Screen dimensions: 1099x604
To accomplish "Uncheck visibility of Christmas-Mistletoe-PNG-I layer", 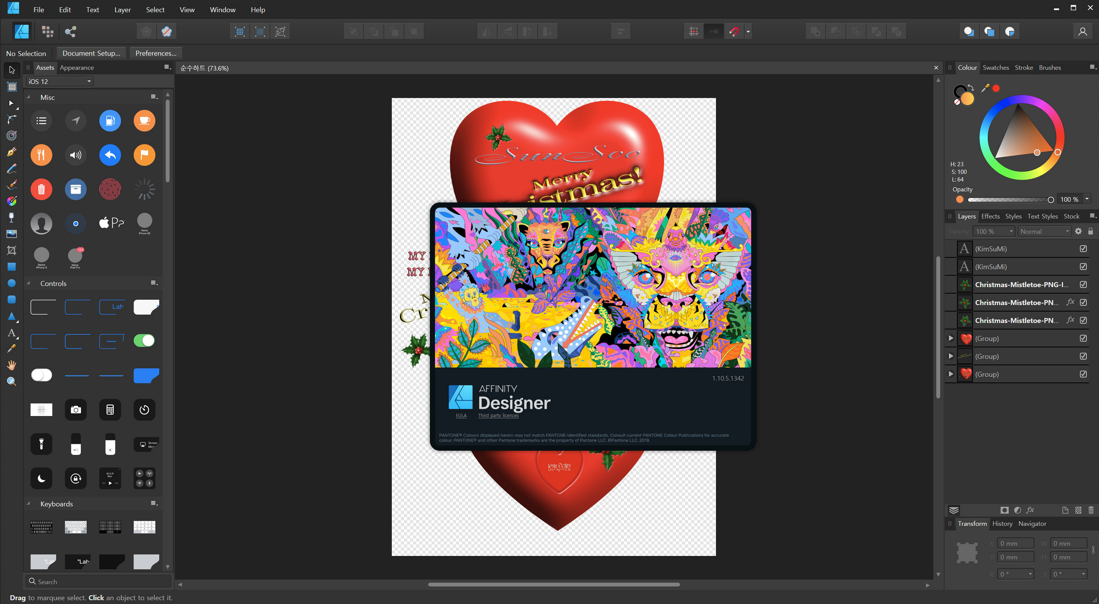I will 1083,284.
